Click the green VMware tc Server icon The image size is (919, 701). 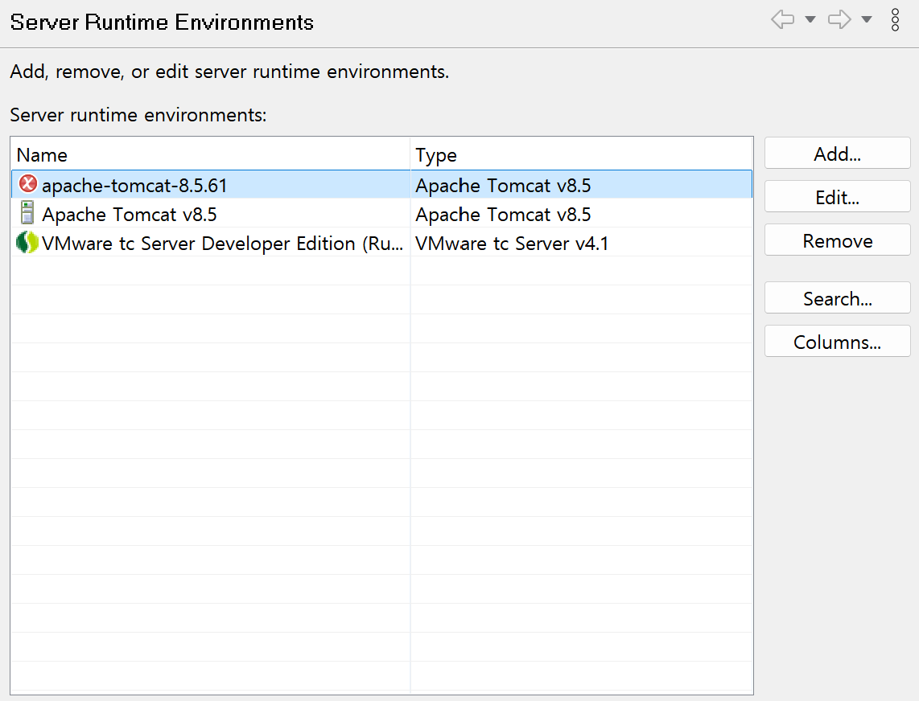[27, 243]
